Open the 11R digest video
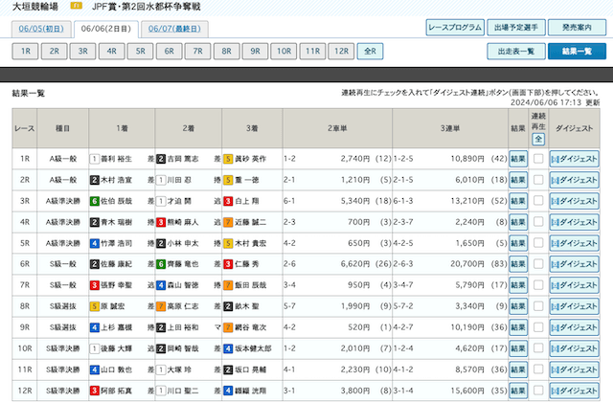 (x=574, y=369)
